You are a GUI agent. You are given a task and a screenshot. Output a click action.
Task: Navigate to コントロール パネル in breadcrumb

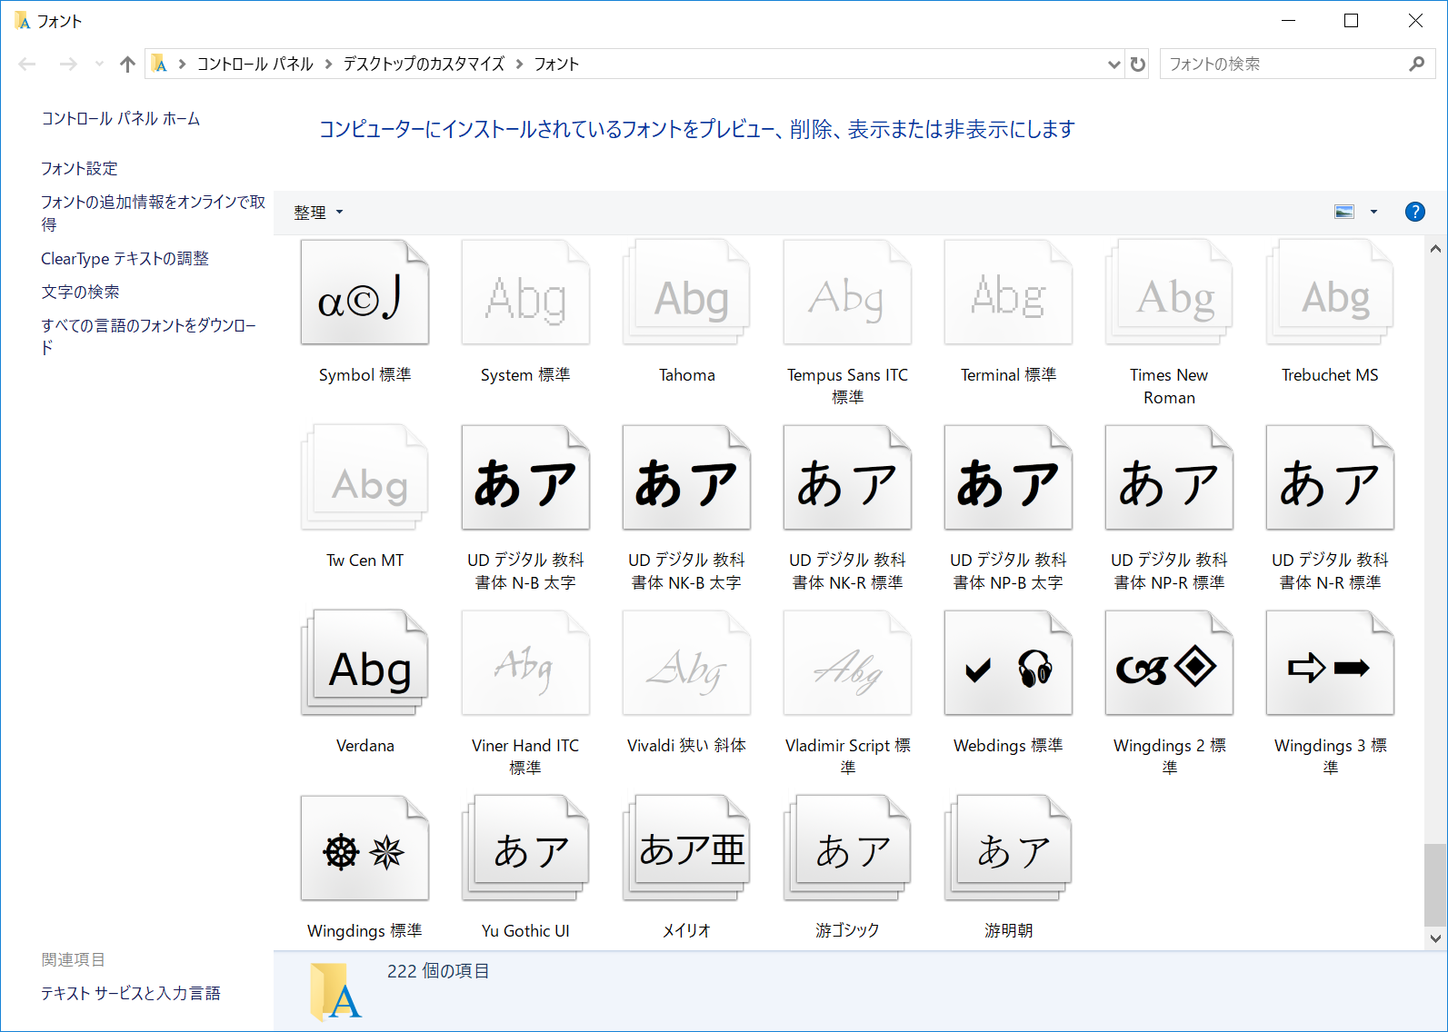255,64
